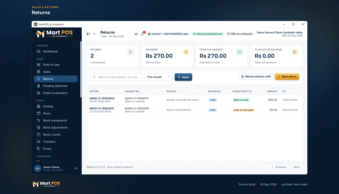The image size is (339, 194).
Task: Expand the This month period dropdown
Action: click(158, 77)
